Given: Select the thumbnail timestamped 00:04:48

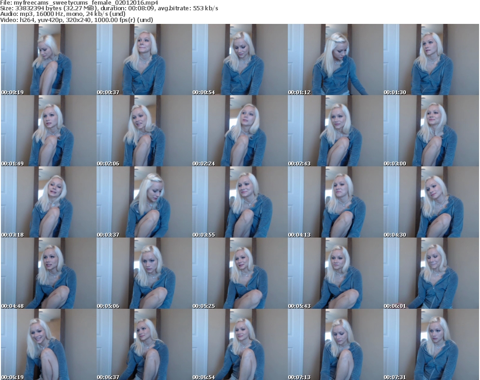Looking at the screenshot, I should (49, 274).
